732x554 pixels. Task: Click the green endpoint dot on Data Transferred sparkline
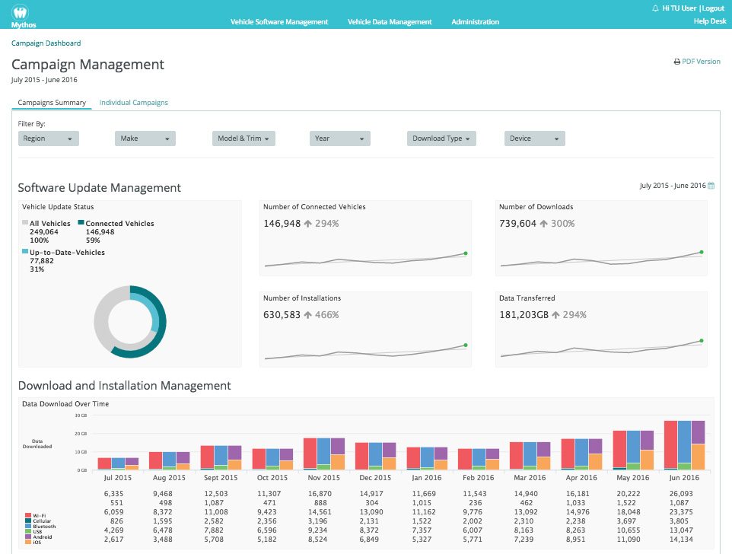coord(701,341)
